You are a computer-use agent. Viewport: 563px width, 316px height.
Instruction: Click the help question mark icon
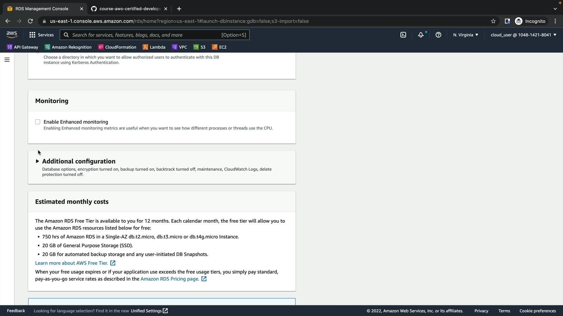pyautogui.click(x=438, y=35)
